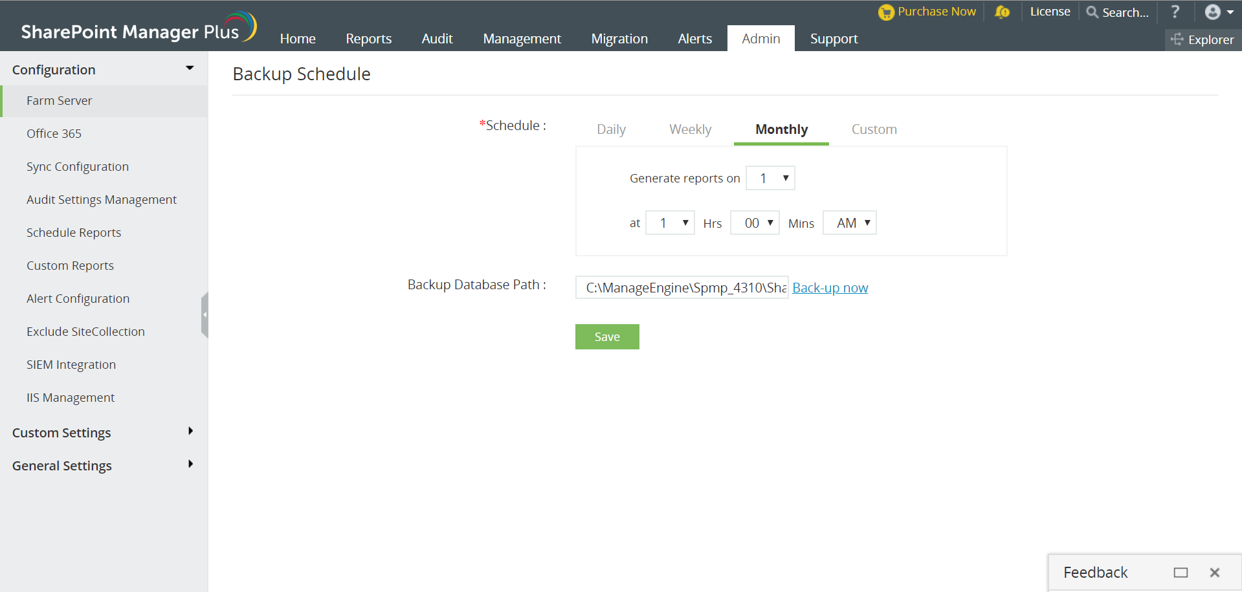
Task: Click the search magnifier icon
Action: [1092, 12]
